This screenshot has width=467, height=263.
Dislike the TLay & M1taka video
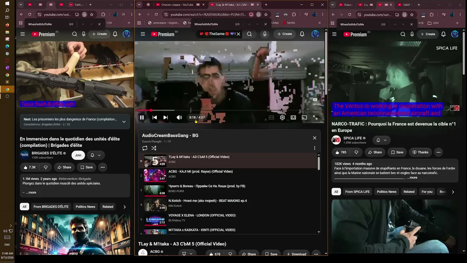(x=230, y=254)
